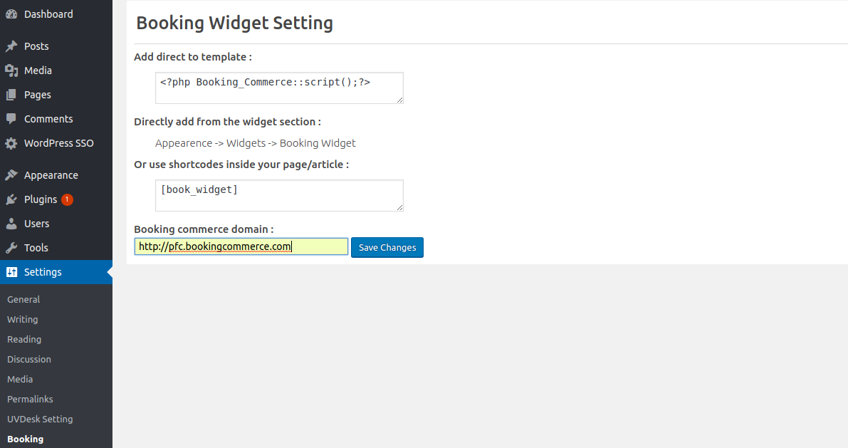
Task: Open UVDesk Setting submenu item
Action: 40,420
